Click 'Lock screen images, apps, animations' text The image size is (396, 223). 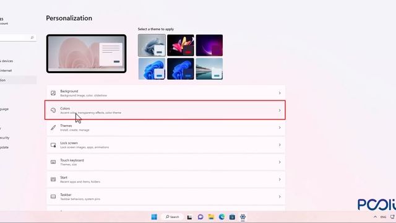(85, 147)
